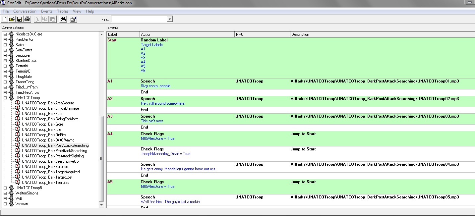Select UNATCOTroop_BarkOnFire in the tree
The image size is (475, 216).
[44, 135]
